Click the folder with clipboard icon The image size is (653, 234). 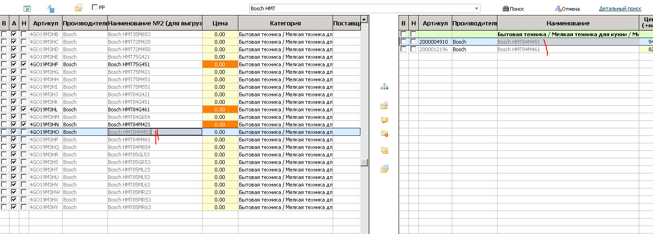[x=384, y=105]
